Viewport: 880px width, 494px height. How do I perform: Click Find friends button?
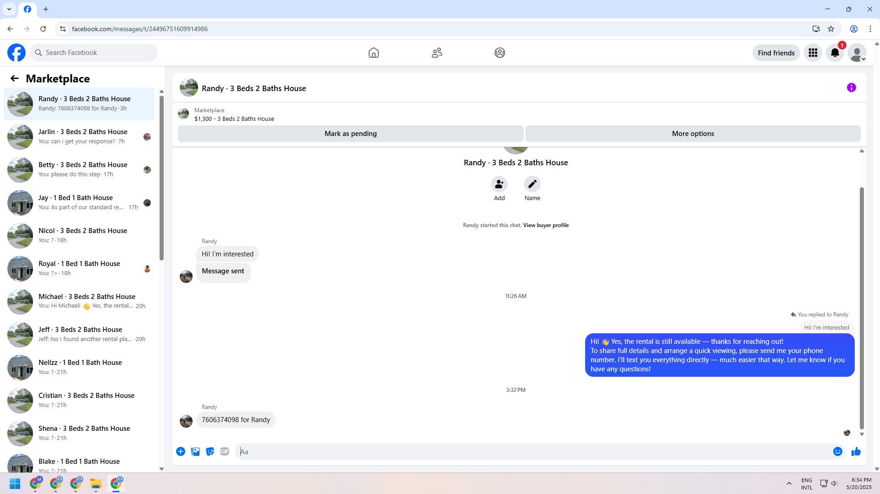click(776, 53)
